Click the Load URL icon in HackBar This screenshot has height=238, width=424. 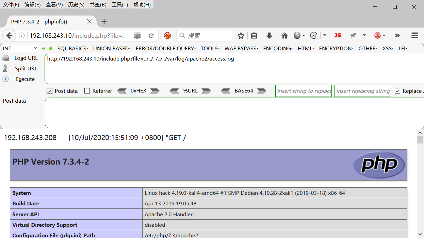click(5, 58)
